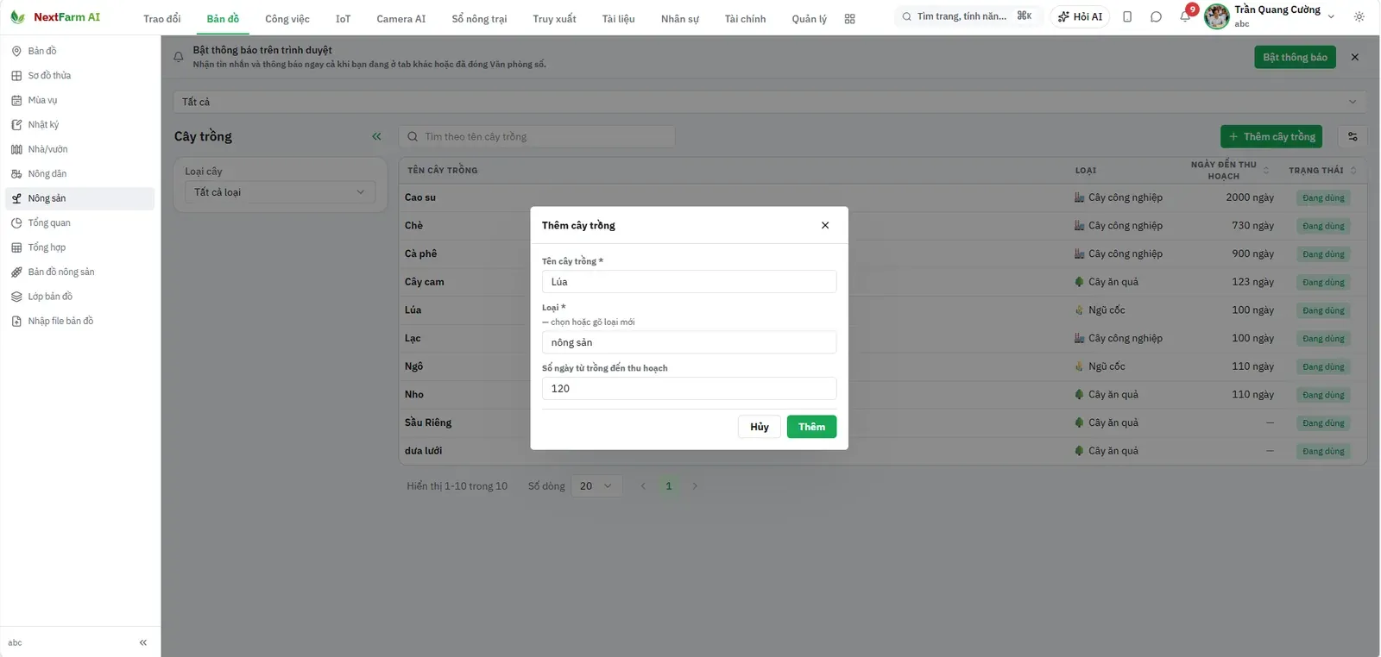1381x657 pixels.
Task: Open Nhật ký in the sidebar
Action: pyautogui.click(x=79, y=125)
